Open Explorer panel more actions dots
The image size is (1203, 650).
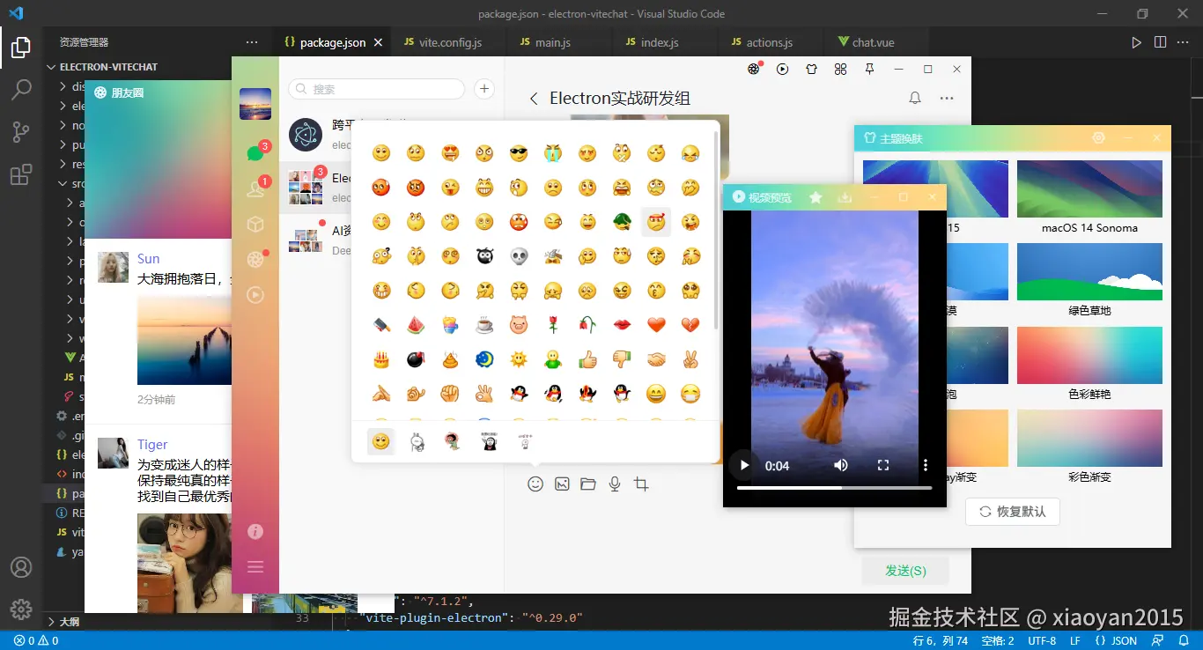pyautogui.click(x=252, y=42)
